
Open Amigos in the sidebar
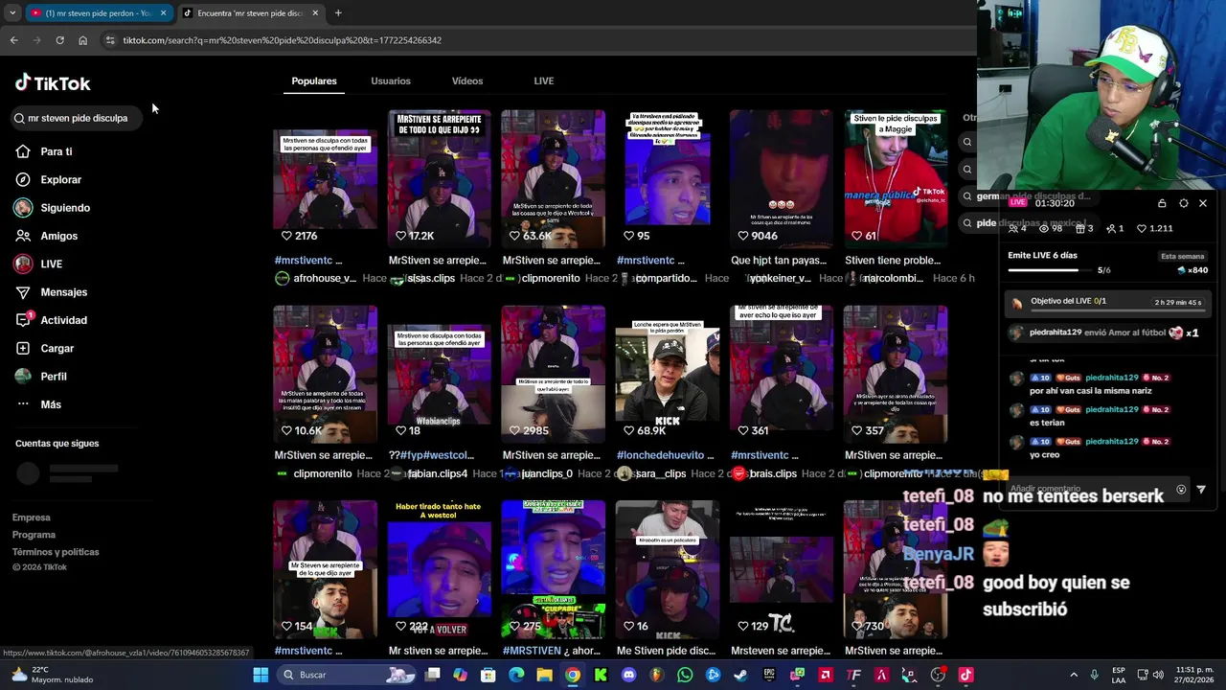(46, 236)
